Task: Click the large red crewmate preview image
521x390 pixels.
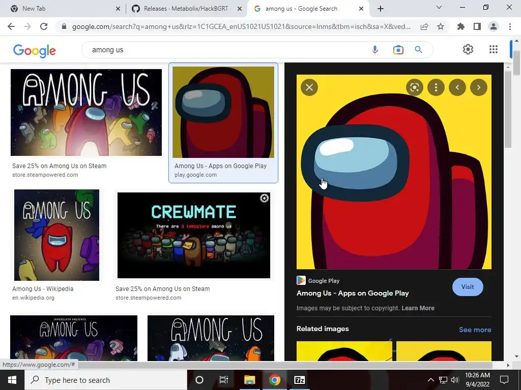Action: click(x=394, y=172)
